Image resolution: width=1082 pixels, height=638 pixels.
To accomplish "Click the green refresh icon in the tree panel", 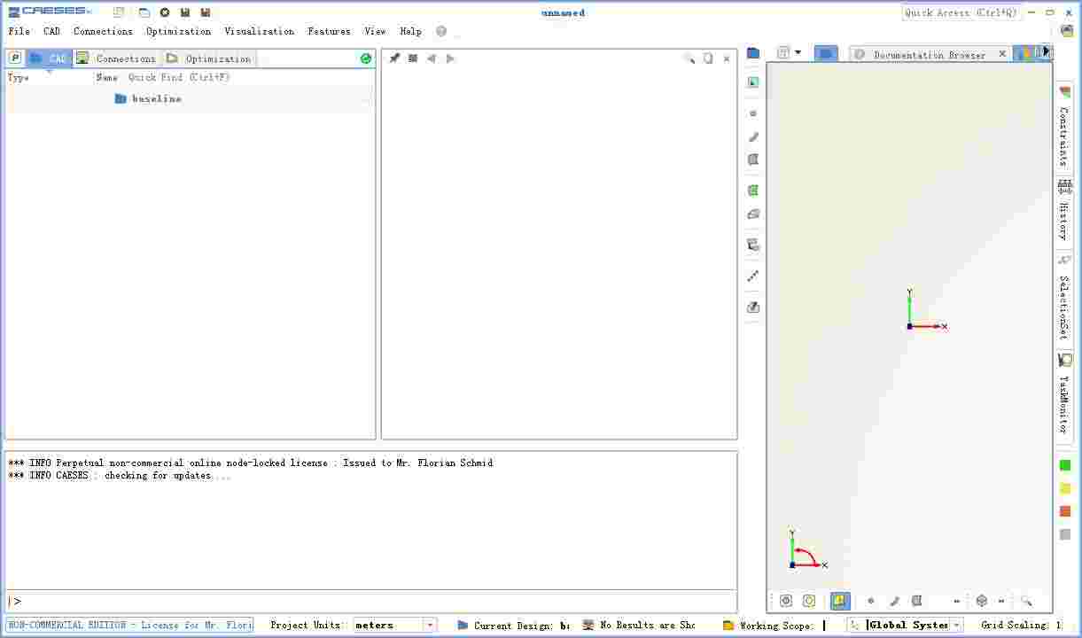I will [x=366, y=58].
